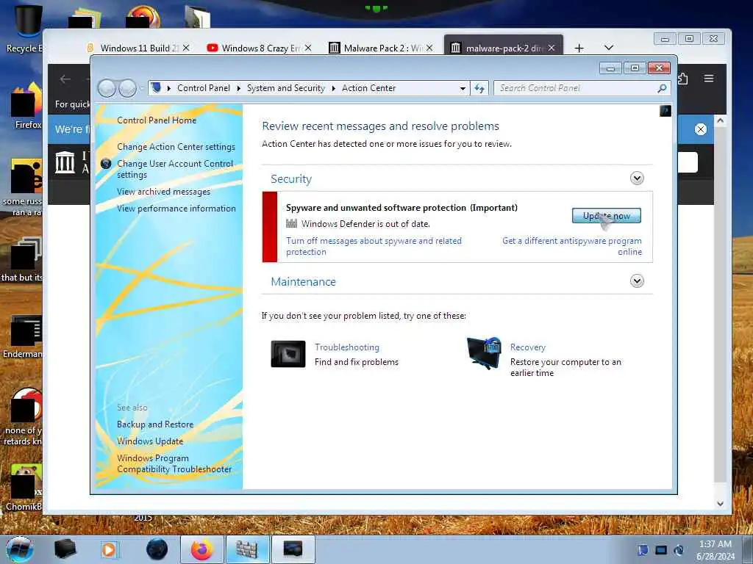Click the taskbar clock showing 1:37 AM
The image size is (753, 564).
[715, 549]
